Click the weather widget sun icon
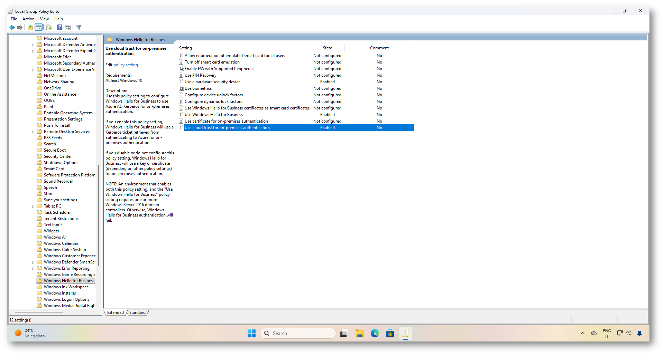This screenshot has width=664, height=356. pos(18,333)
